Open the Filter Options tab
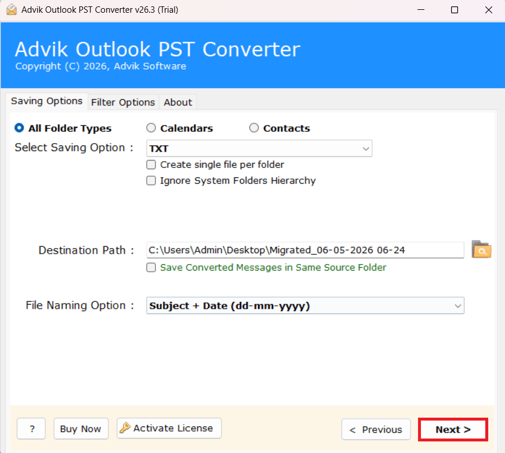 pos(123,103)
